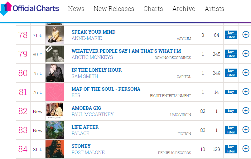This screenshot has height=159, width=251.
Task: Click plus icon on Stoney row
Action: coord(246,149)
